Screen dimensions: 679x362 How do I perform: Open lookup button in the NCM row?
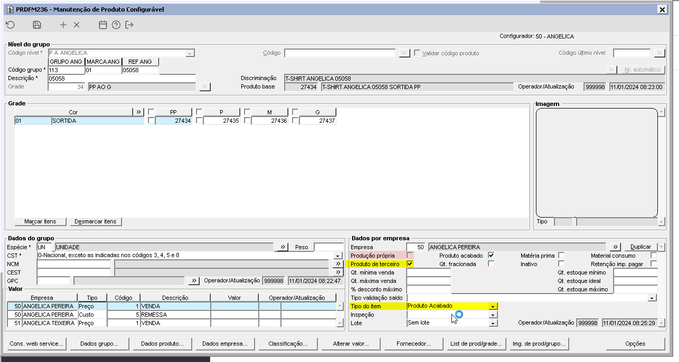coord(338,263)
